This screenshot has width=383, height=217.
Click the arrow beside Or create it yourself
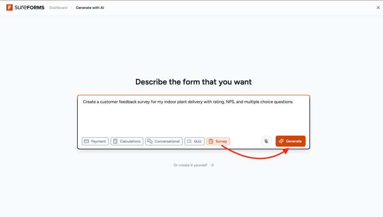pos(212,165)
